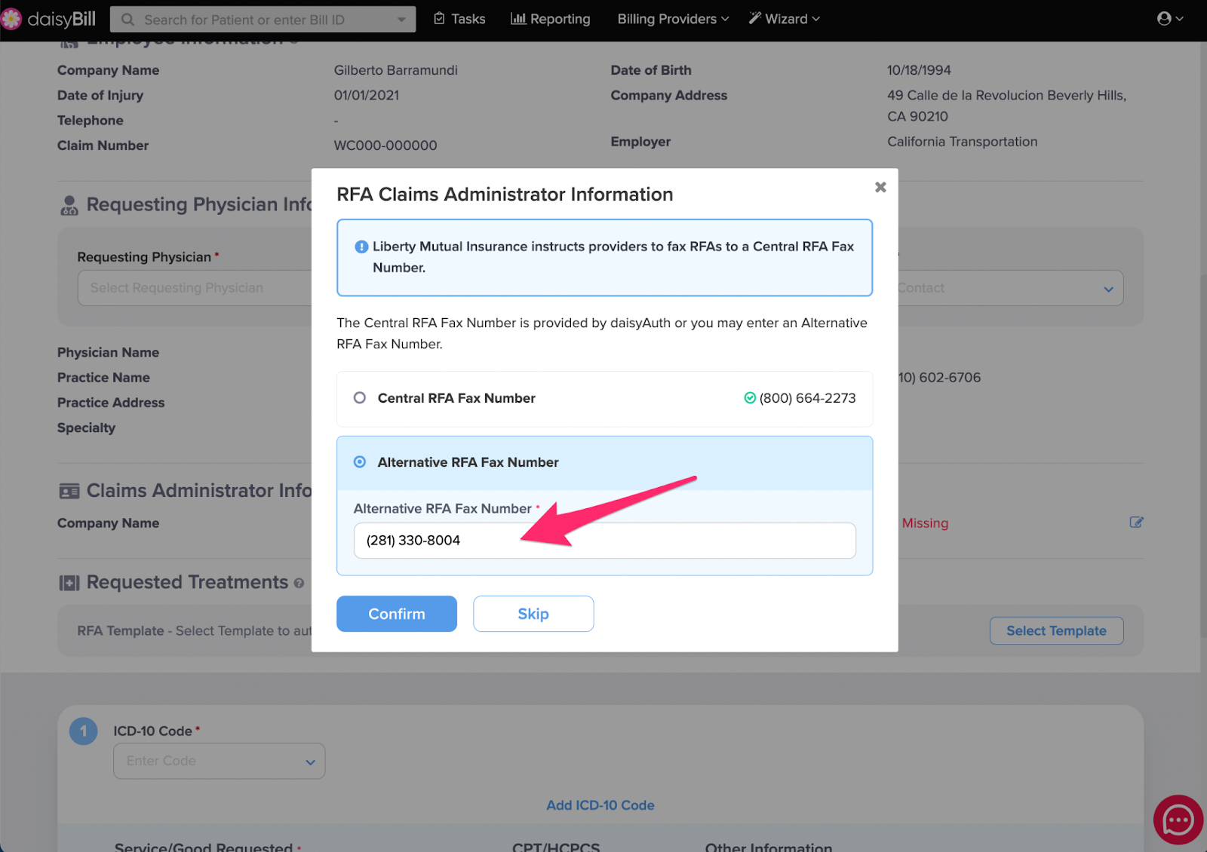1207x852 pixels.
Task: Click the Gilberto Barramundi company name value
Action: [x=396, y=70]
